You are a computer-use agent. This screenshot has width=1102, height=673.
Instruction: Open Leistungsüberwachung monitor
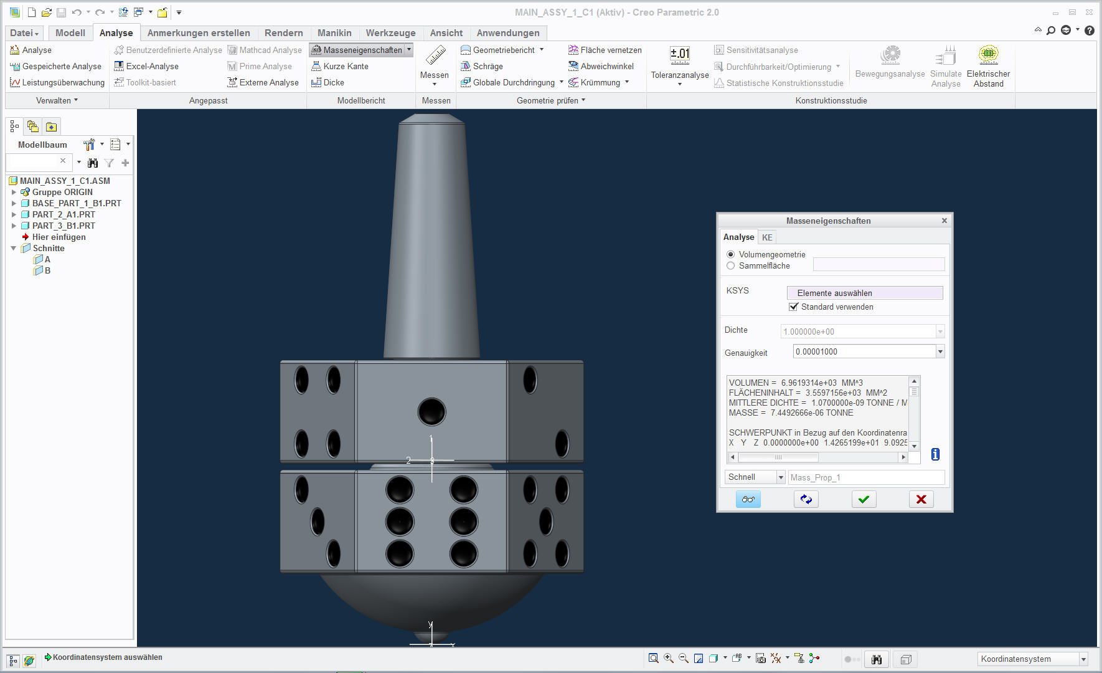57,82
